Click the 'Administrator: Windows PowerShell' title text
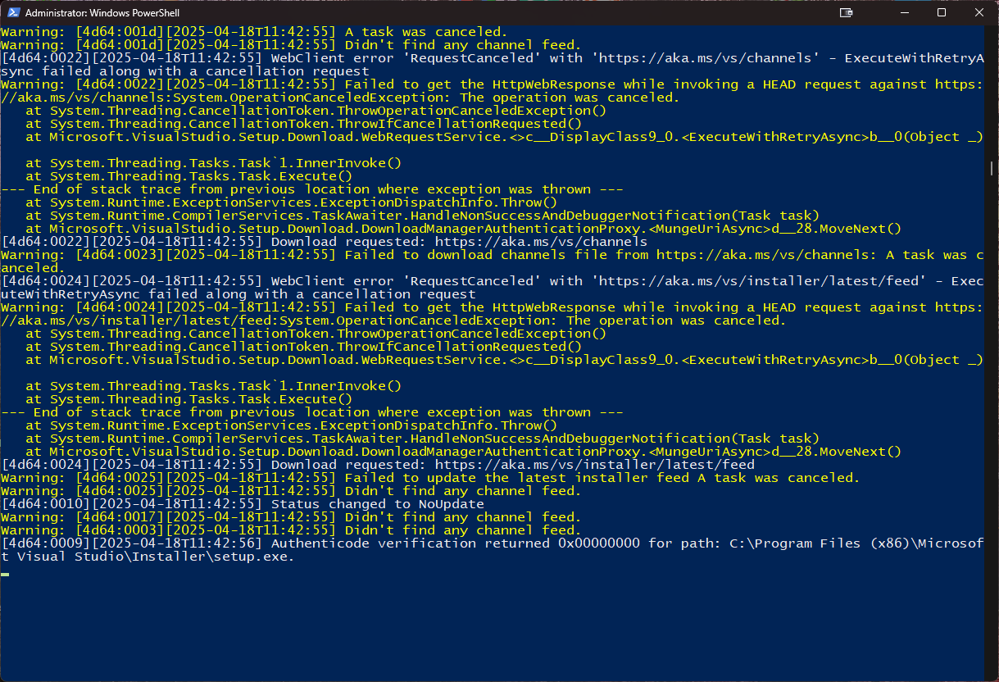Screen dimensions: 999x682 [x=104, y=14]
